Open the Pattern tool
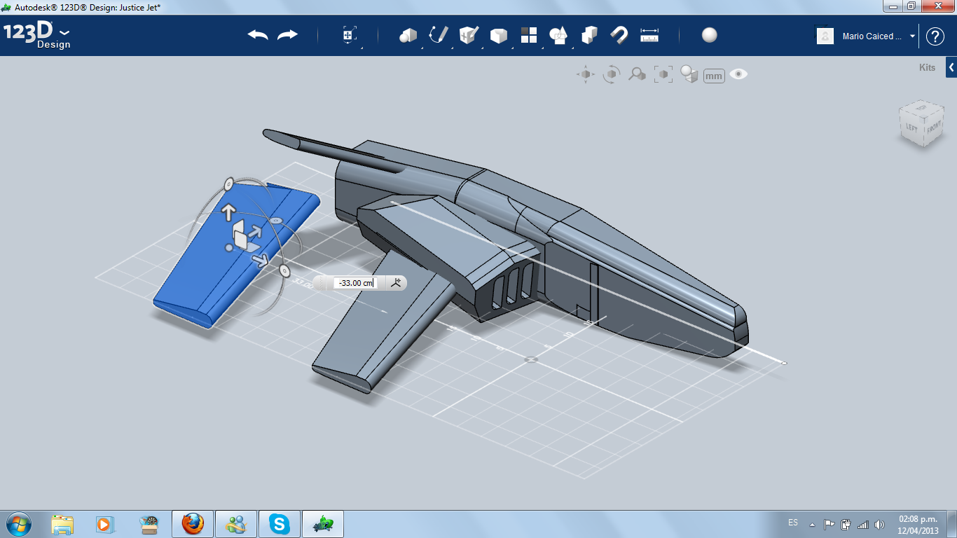The height and width of the screenshot is (538, 957). (x=528, y=35)
